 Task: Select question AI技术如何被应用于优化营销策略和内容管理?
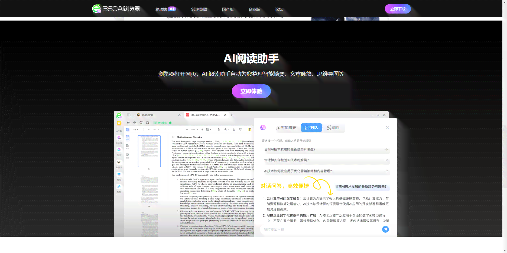pos(326,171)
